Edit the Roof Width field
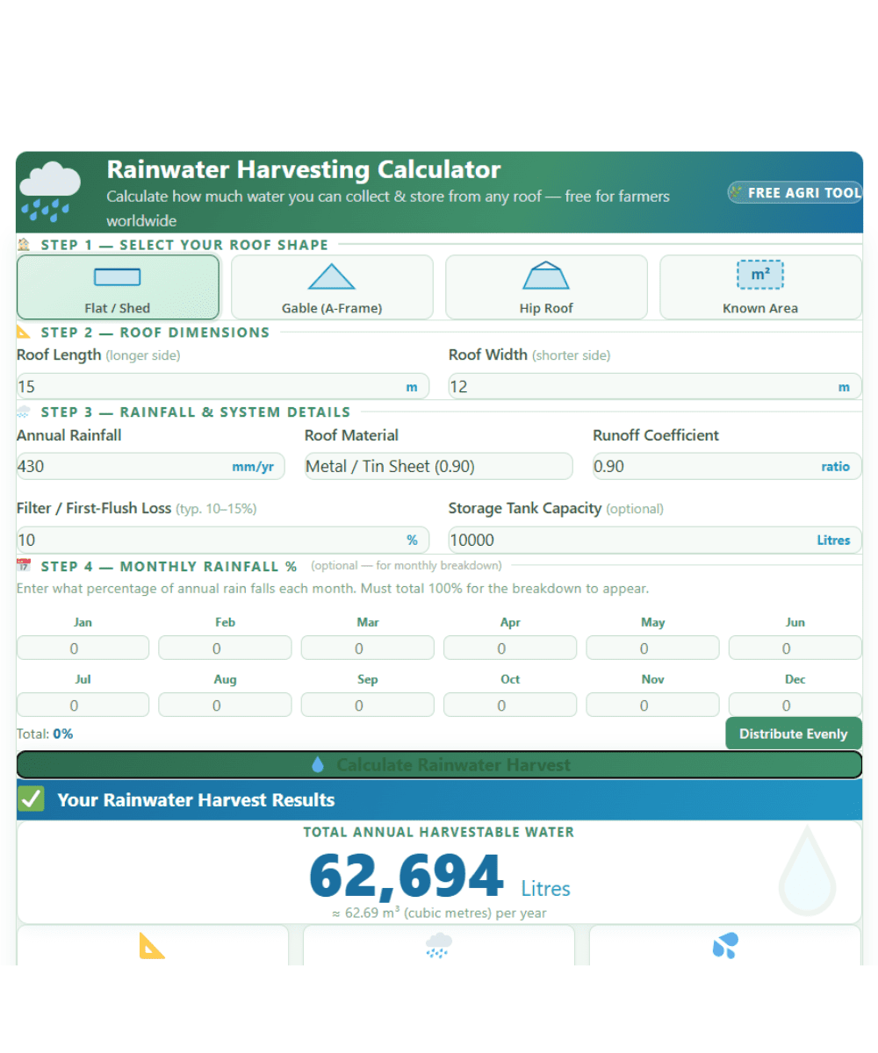 click(655, 386)
